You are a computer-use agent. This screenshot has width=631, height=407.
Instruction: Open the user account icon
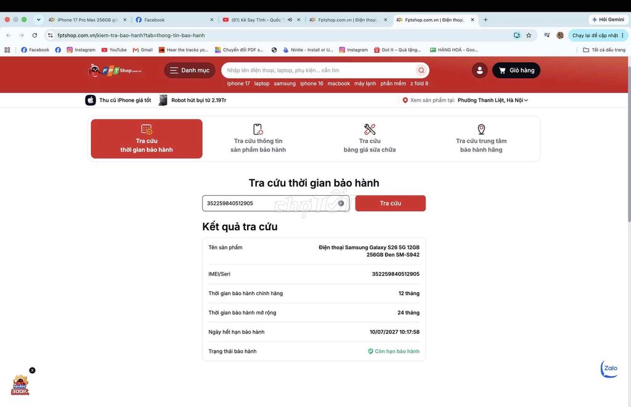[x=479, y=70]
